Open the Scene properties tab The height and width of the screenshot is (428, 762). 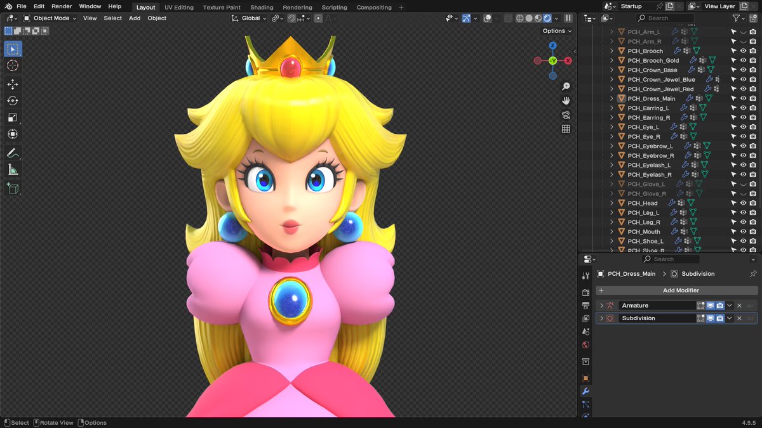pyautogui.click(x=585, y=332)
